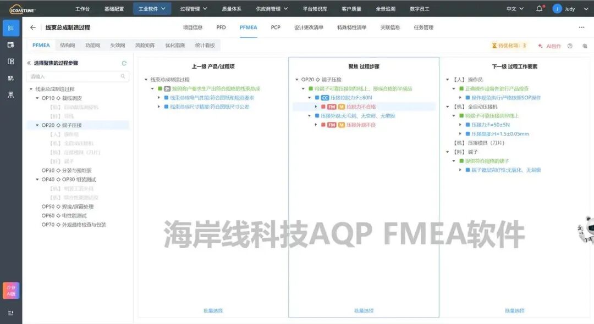Select 线束总成尺寸精度 item

[209, 107]
